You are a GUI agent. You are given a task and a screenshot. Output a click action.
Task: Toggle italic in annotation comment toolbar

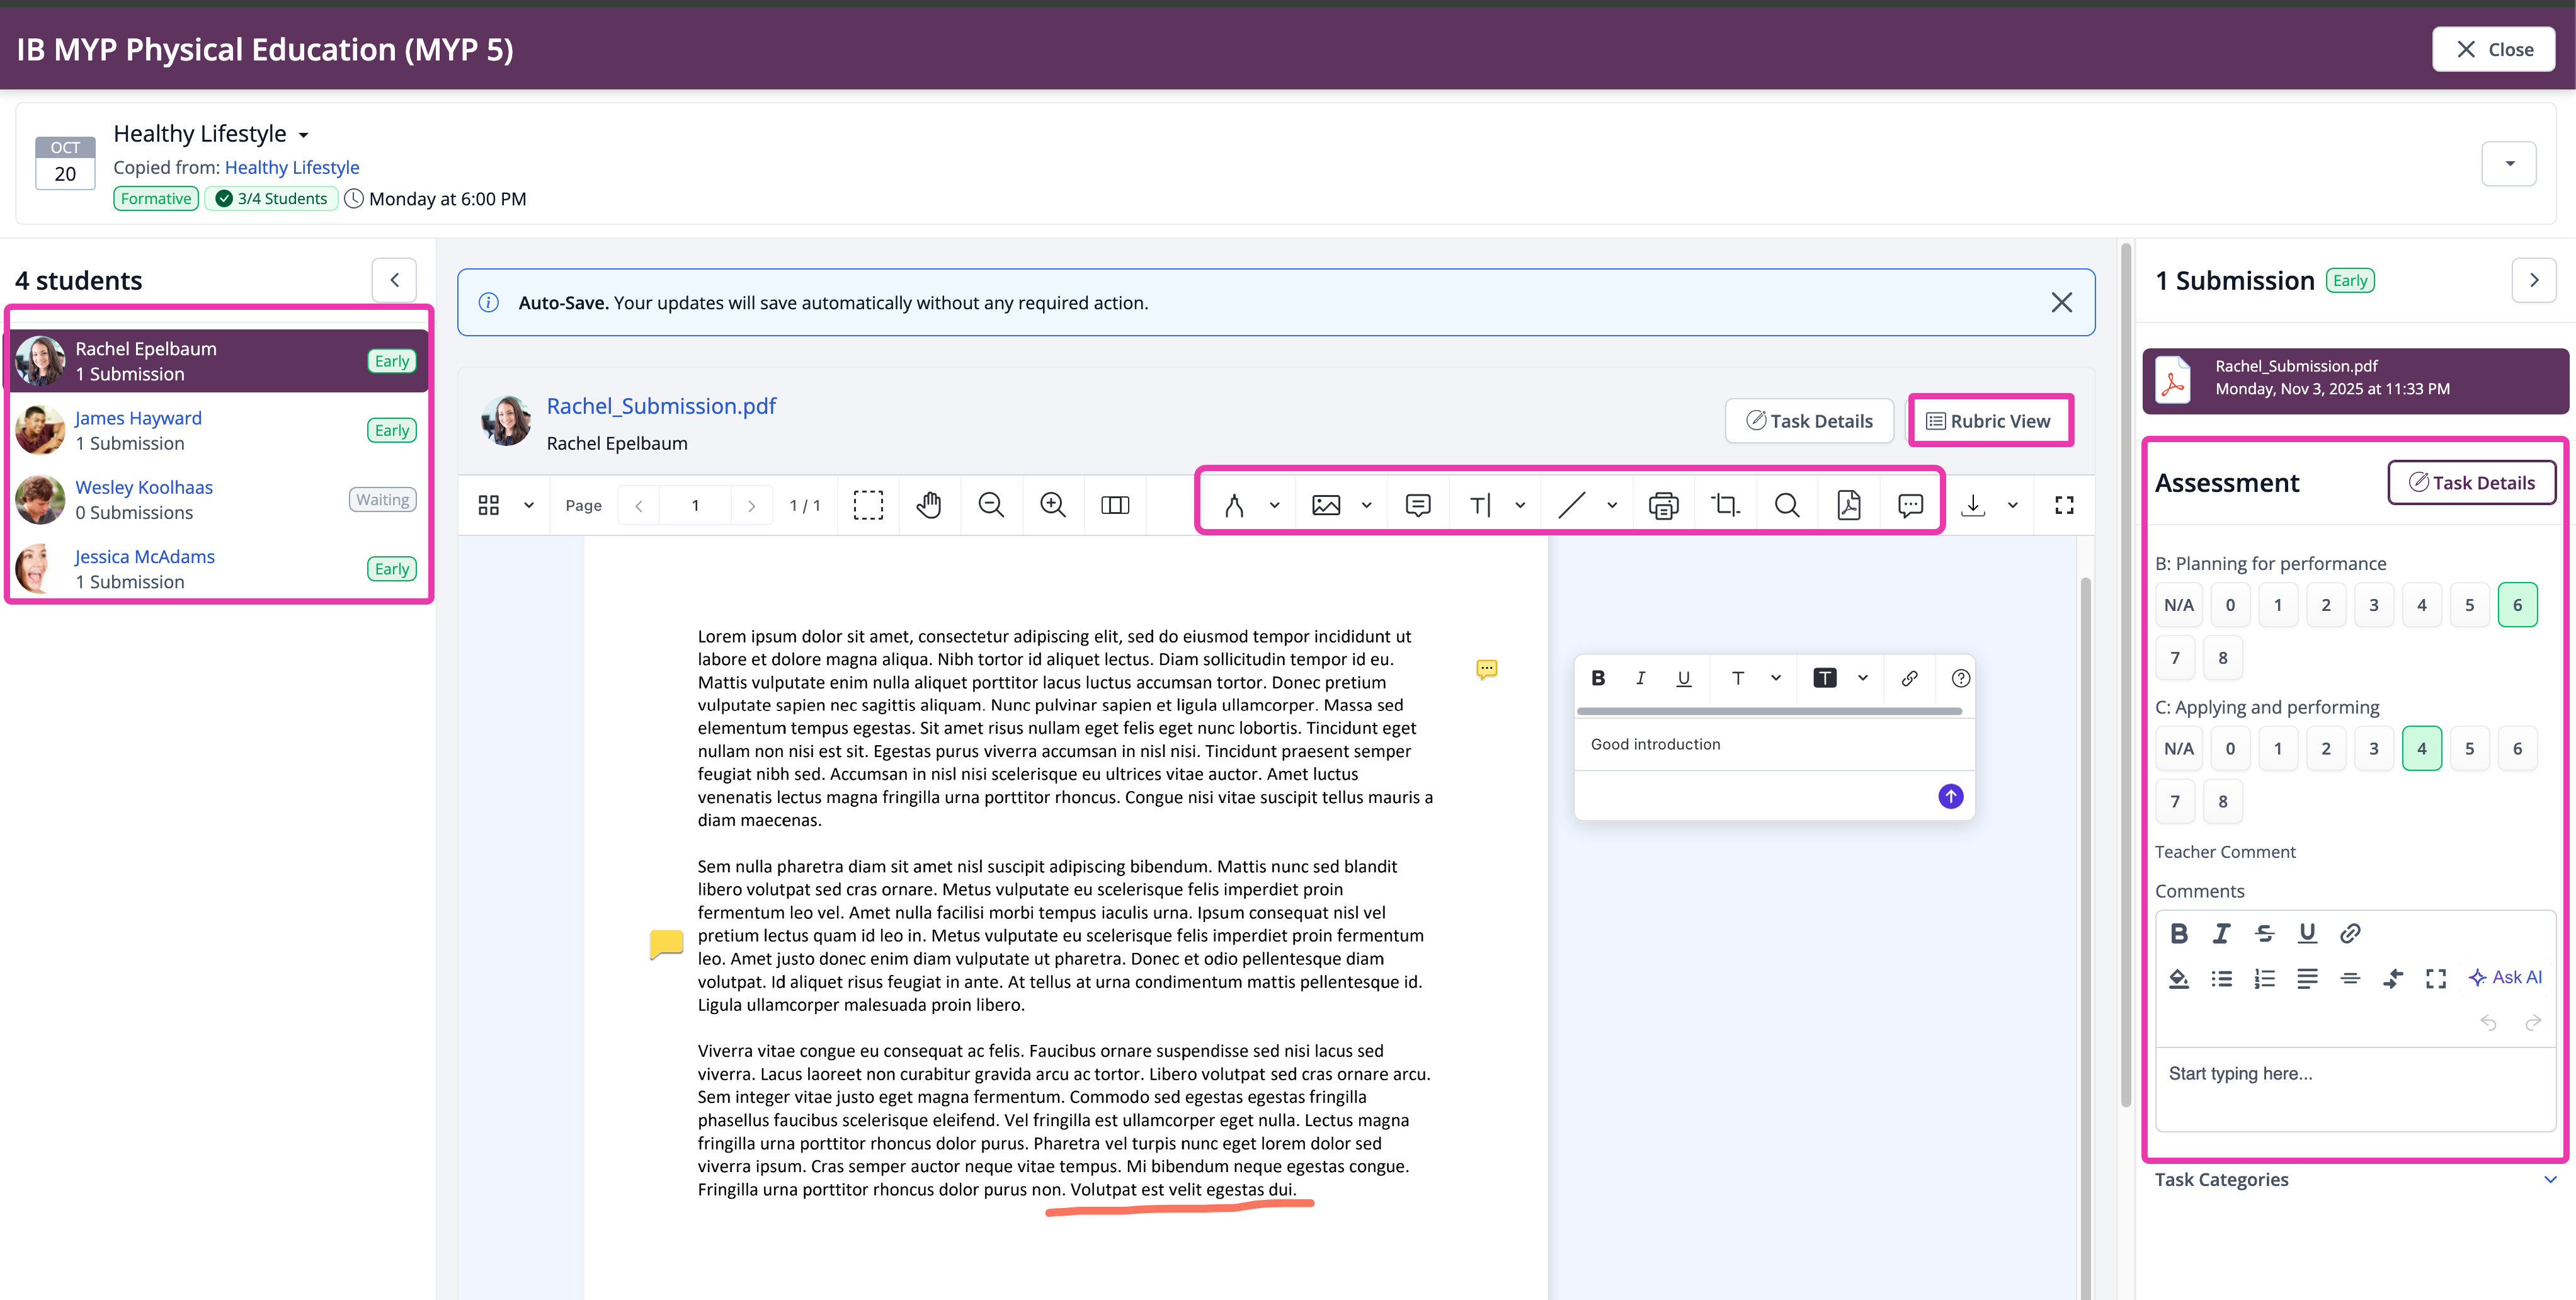(1640, 678)
